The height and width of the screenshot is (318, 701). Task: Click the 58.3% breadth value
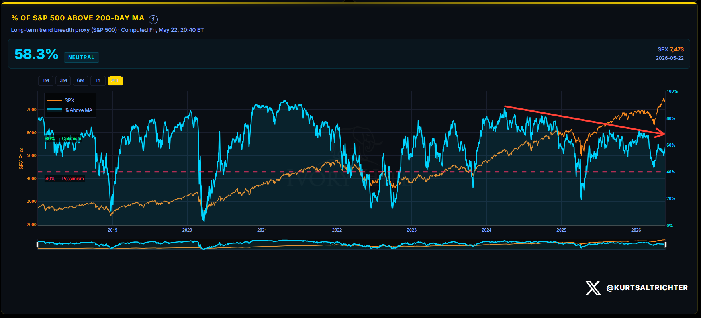click(x=36, y=54)
